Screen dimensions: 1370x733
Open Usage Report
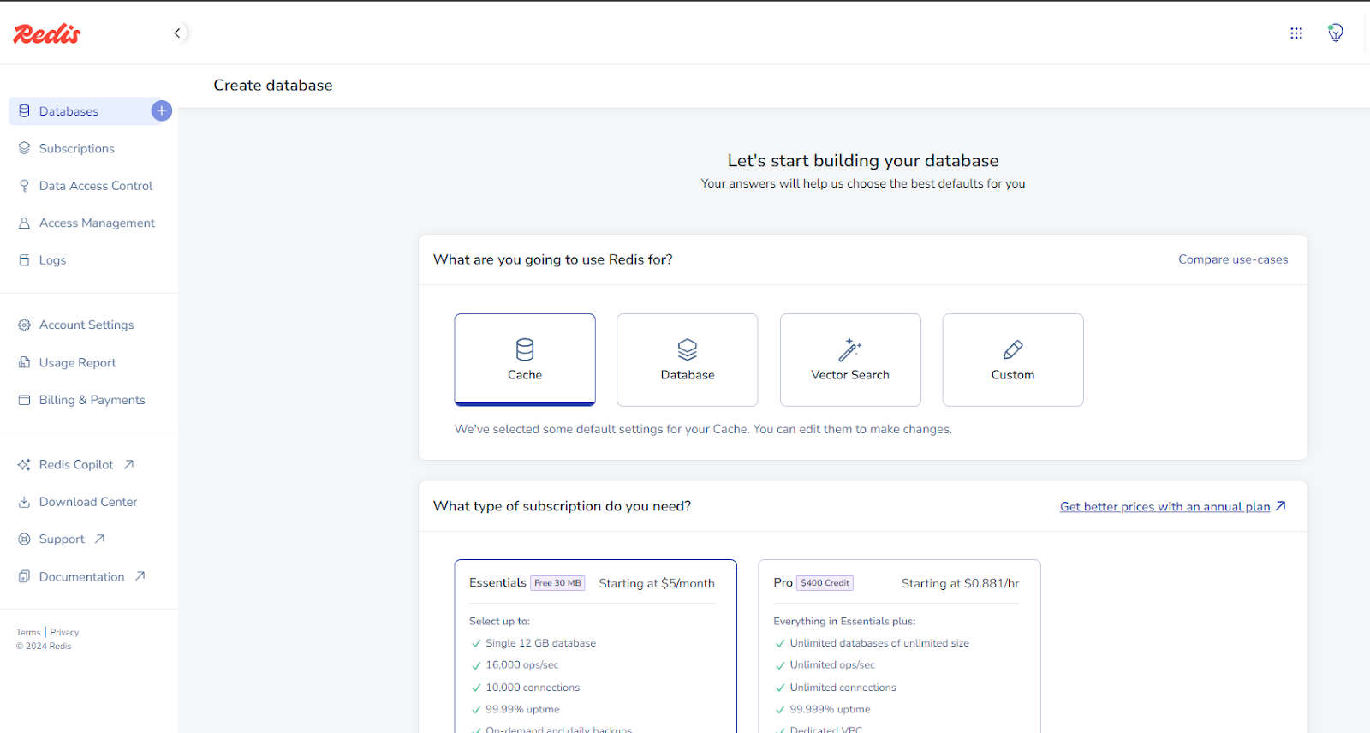point(77,362)
